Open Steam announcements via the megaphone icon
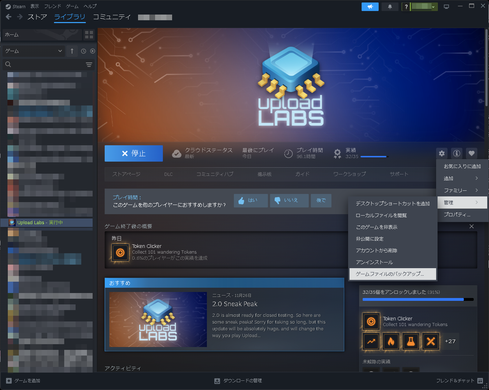The height and width of the screenshot is (390, 489). pos(370,6)
